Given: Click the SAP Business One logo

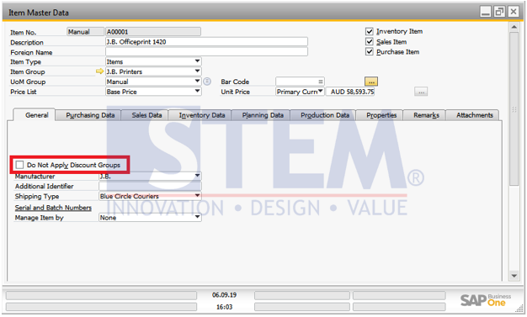Looking at the screenshot, I should click(x=485, y=299).
